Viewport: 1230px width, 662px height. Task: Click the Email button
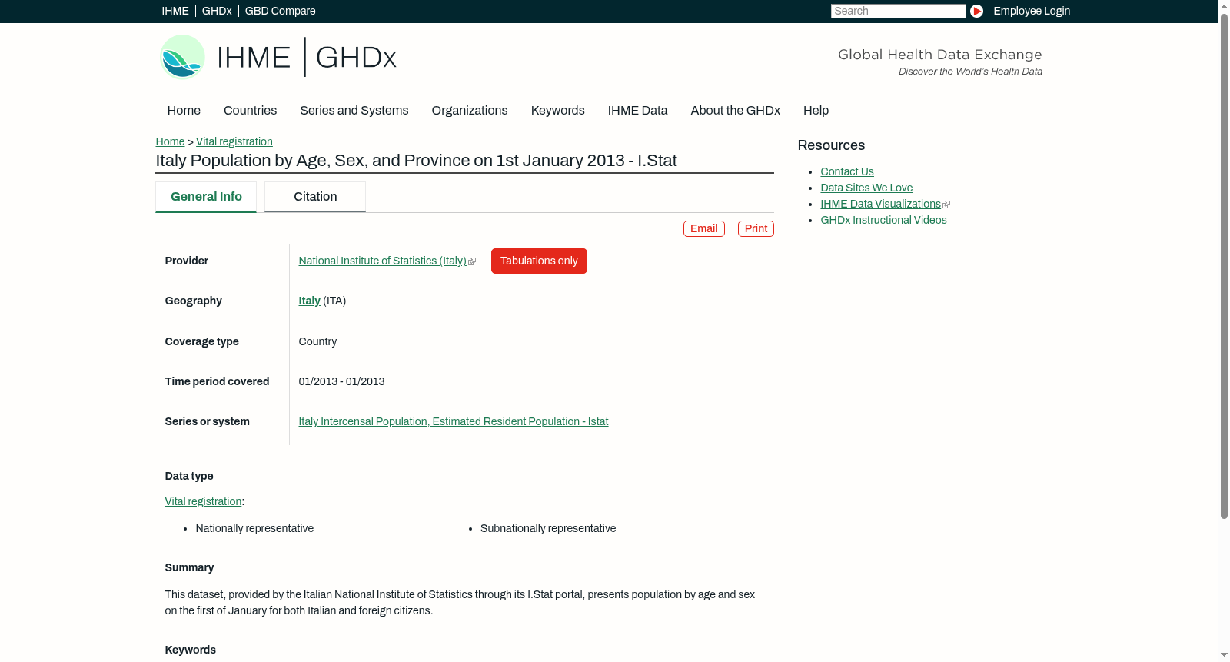(x=704, y=229)
